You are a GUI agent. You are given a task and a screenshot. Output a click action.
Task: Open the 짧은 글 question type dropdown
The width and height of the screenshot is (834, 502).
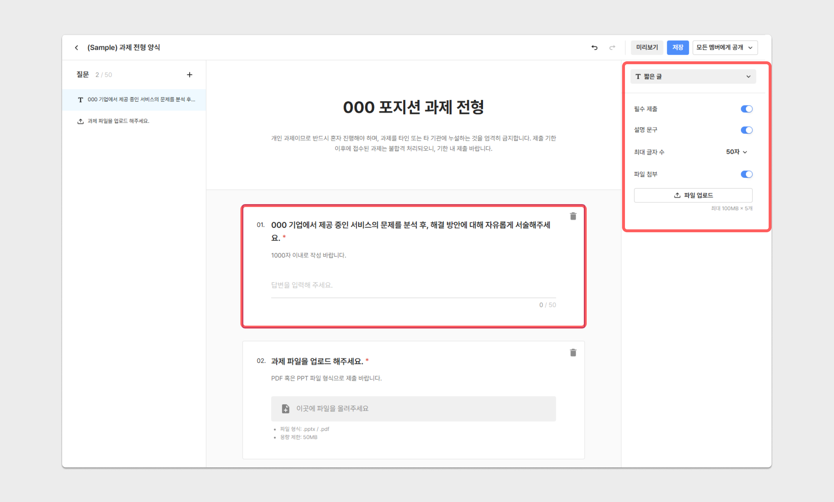click(693, 76)
